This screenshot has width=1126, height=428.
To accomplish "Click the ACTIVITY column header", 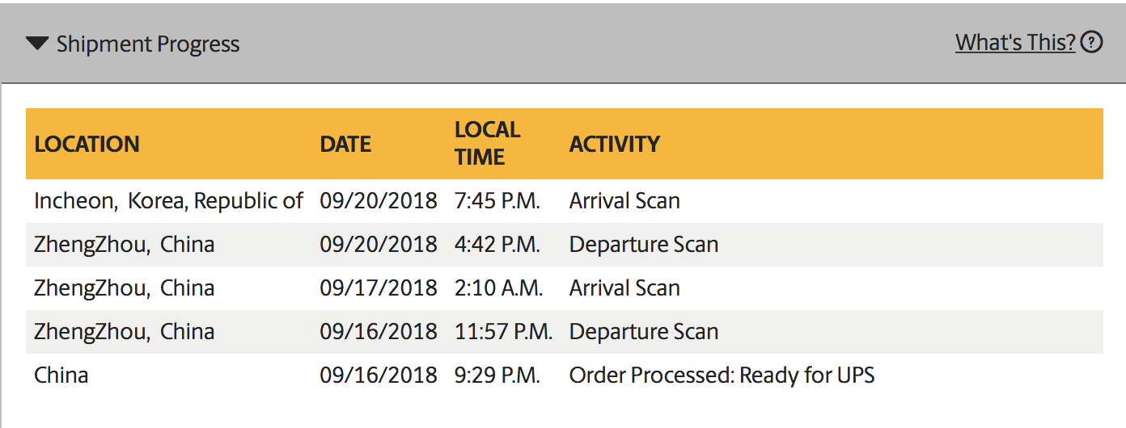I will (x=615, y=144).
